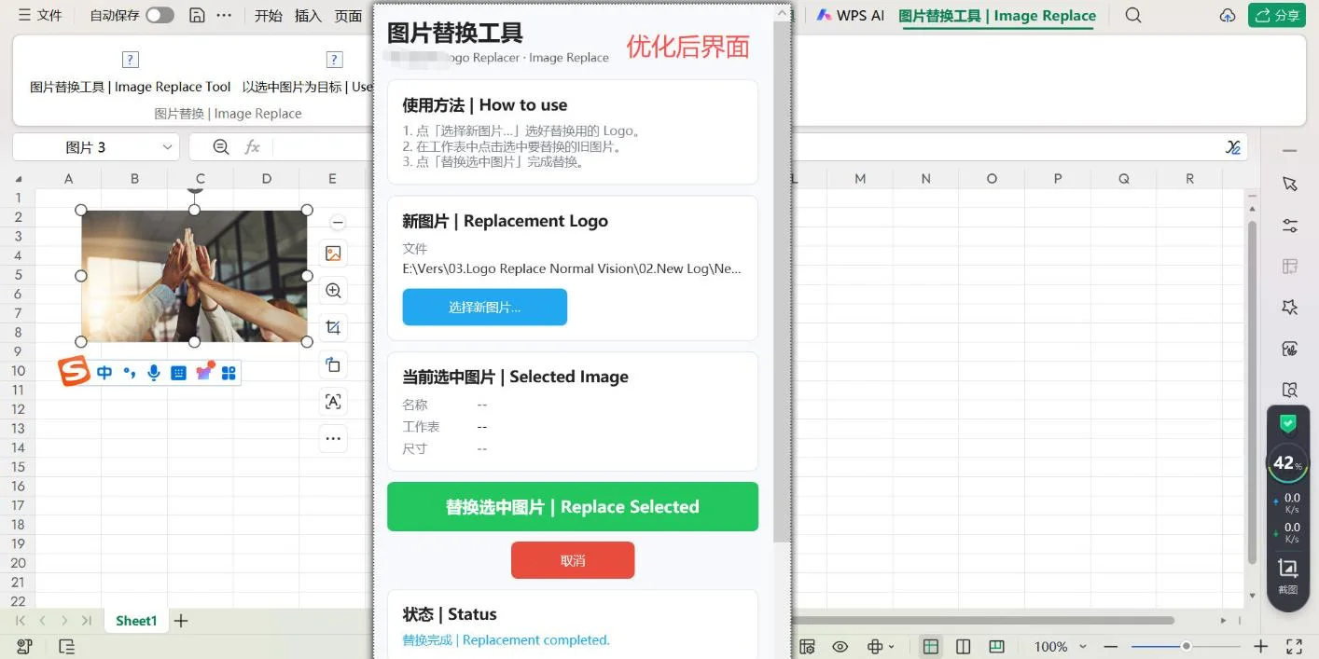Click the zoom preview icon in floating toolbar

[333, 291]
